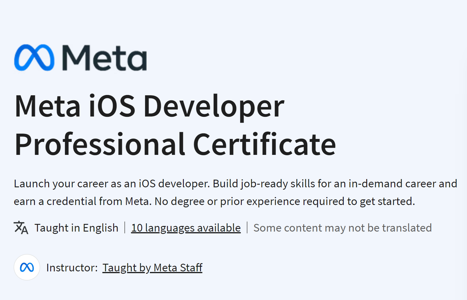The height and width of the screenshot is (300, 467).
Task: Click the 'Instructor:' label
Action: 72,268
